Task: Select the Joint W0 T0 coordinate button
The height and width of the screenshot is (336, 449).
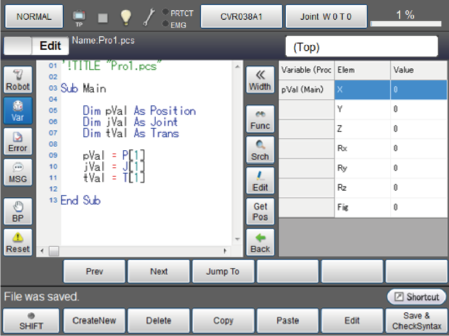Action: 326,17
